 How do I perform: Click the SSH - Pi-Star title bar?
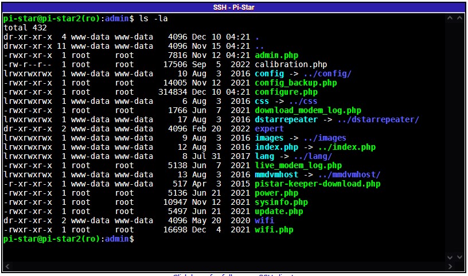pos(233,7)
